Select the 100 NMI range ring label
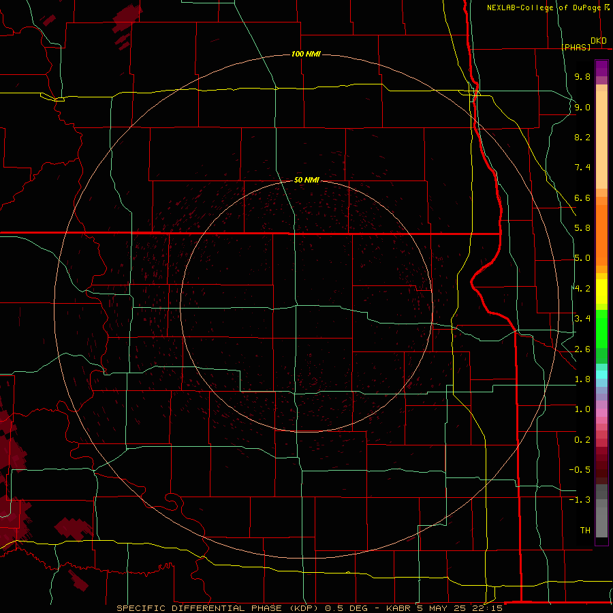 coord(306,54)
